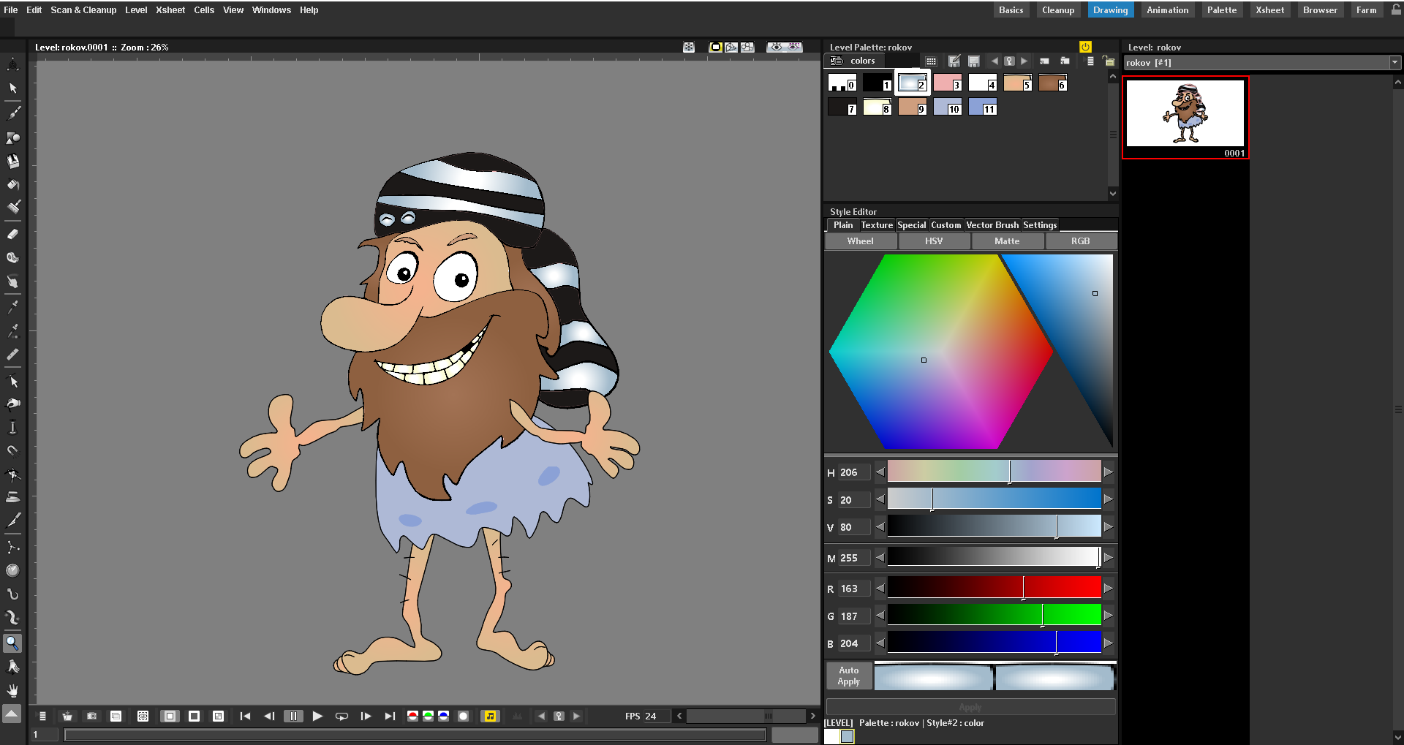The height and width of the screenshot is (745, 1404).
Task: Toggle the palette lock icon
Action: (x=1107, y=61)
